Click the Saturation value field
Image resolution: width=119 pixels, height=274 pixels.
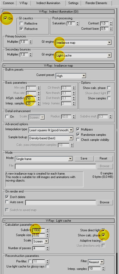tap(71, 23)
